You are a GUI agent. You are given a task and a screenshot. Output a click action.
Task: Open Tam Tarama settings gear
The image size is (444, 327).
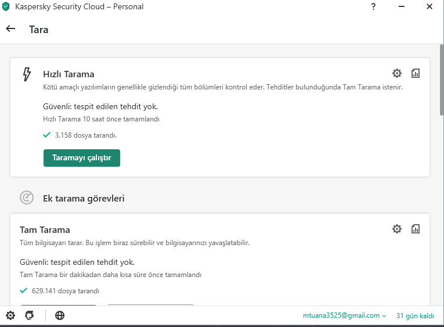click(x=397, y=229)
